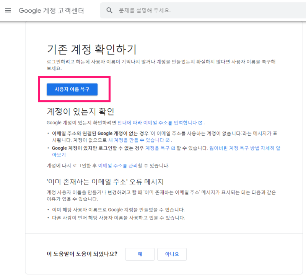The width and height of the screenshot is (306, 278).
Task: Focus the 문제를 설명해 주세요 search field
Action: [x=203, y=10]
